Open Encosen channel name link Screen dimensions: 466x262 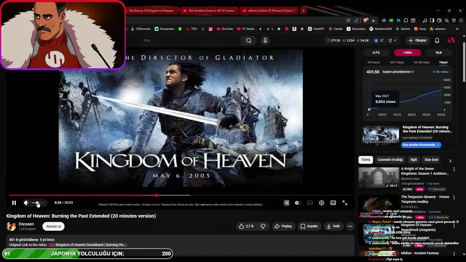tap(26, 224)
